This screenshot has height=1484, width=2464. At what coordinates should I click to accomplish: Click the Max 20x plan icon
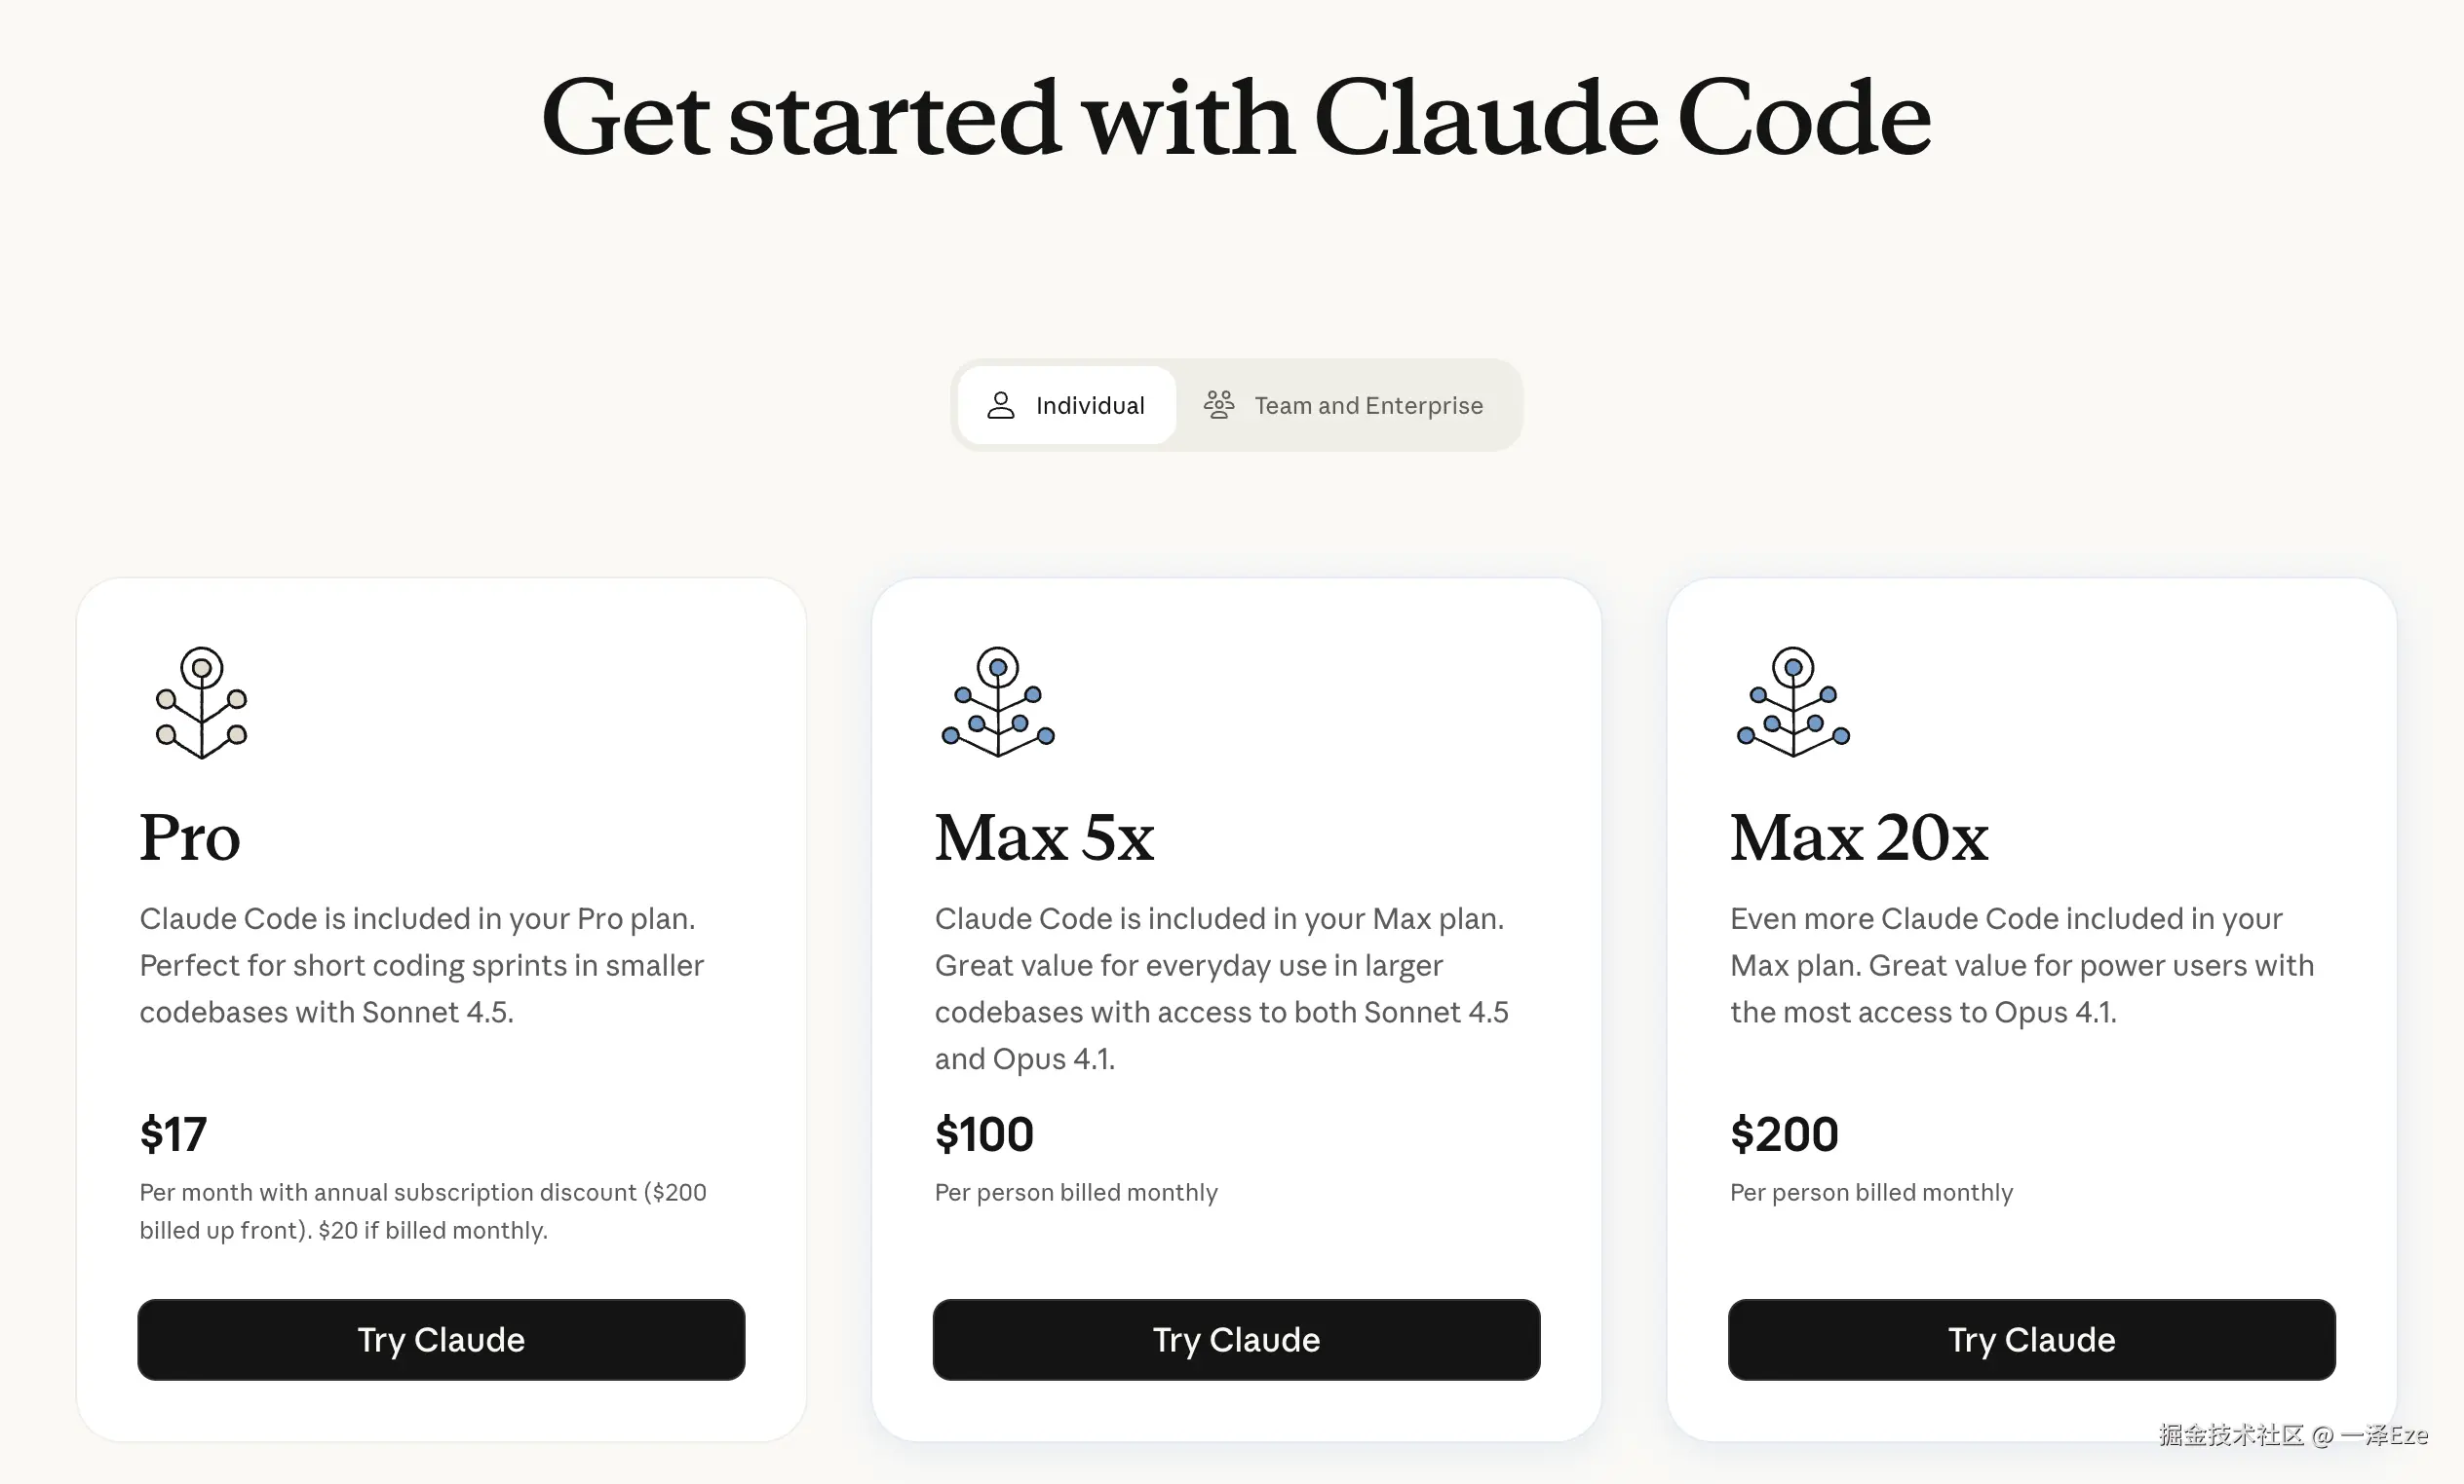pyautogui.click(x=1792, y=702)
